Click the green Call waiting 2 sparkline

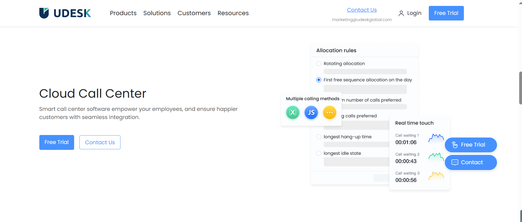pos(436,157)
